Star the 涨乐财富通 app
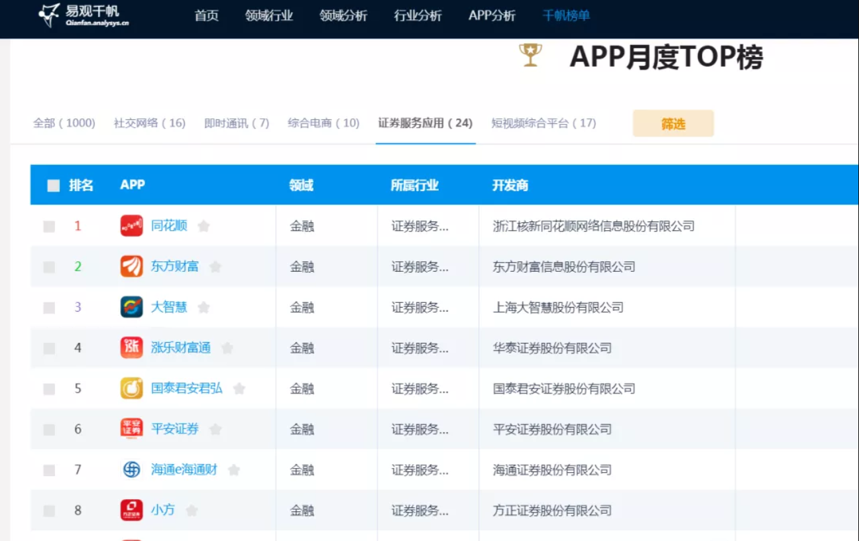This screenshot has height=541, width=859. tap(227, 347)
